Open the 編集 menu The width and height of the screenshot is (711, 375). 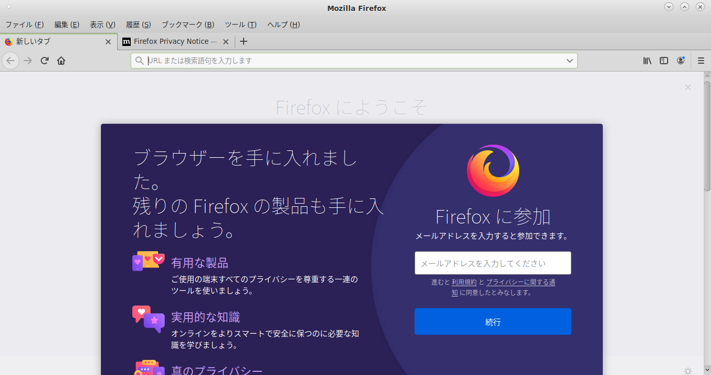(67, 25)
